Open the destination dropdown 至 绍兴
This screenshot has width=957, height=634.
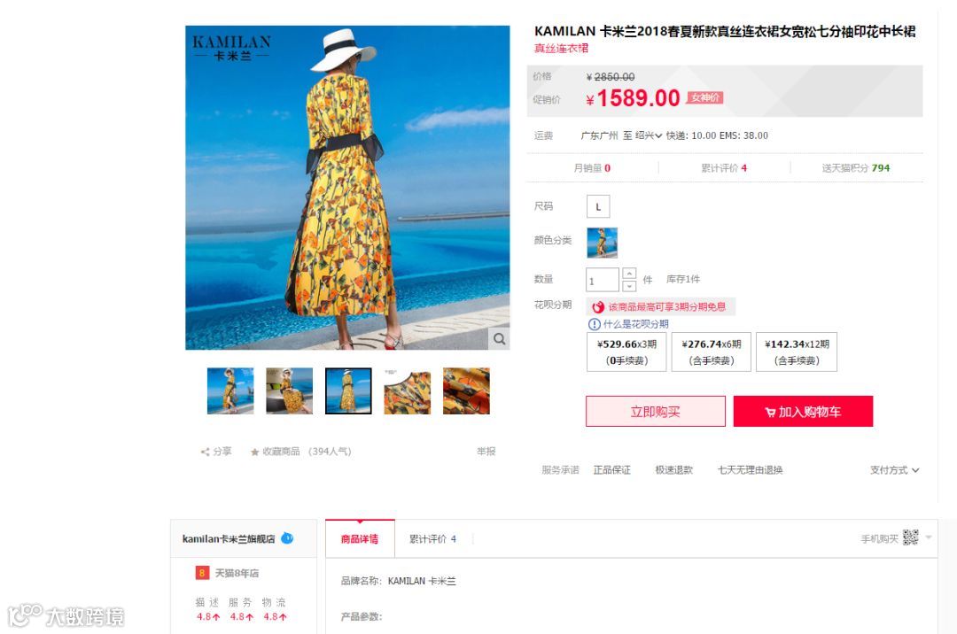click(642, 135)
